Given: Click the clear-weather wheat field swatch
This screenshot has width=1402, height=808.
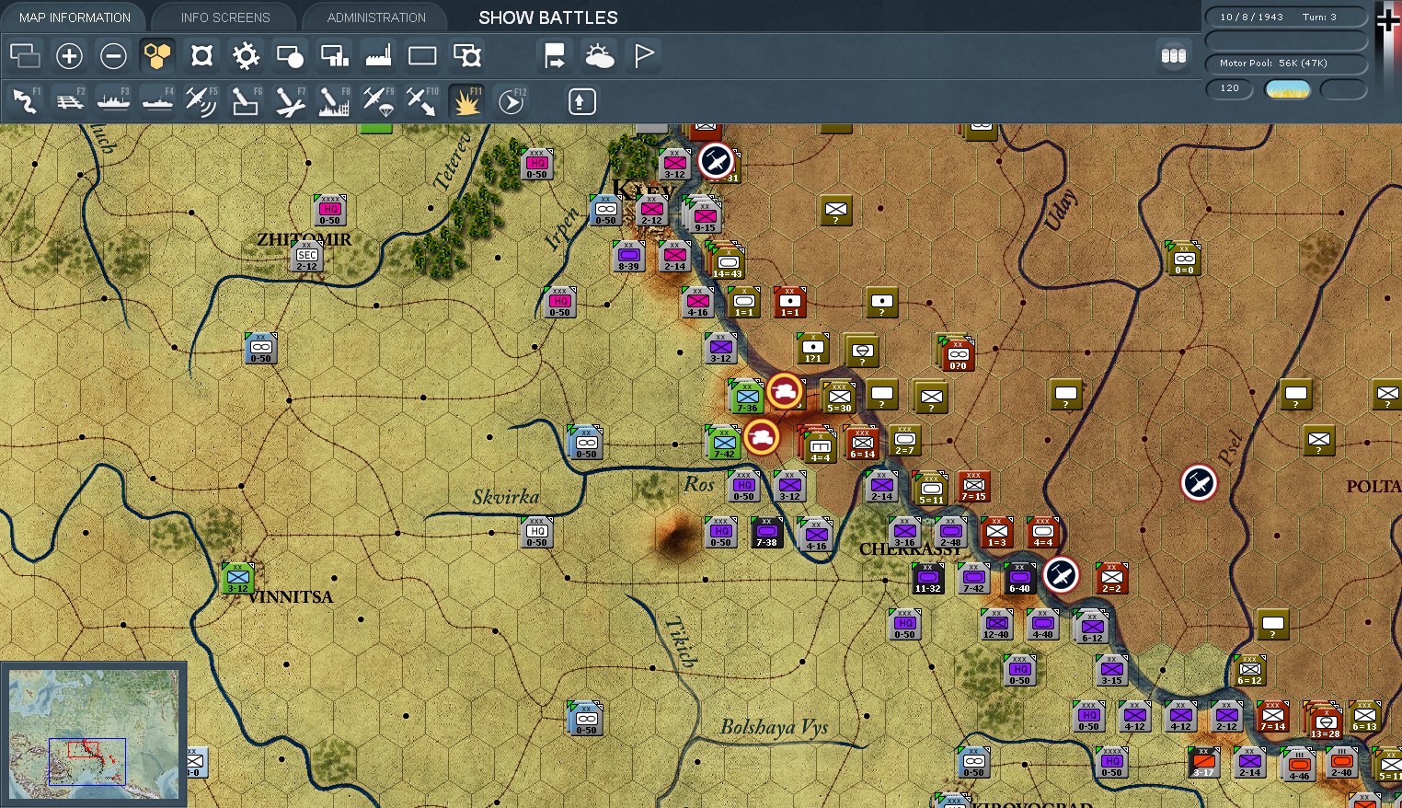Looking at the screenshot, I should click(x=1288, y=89).
